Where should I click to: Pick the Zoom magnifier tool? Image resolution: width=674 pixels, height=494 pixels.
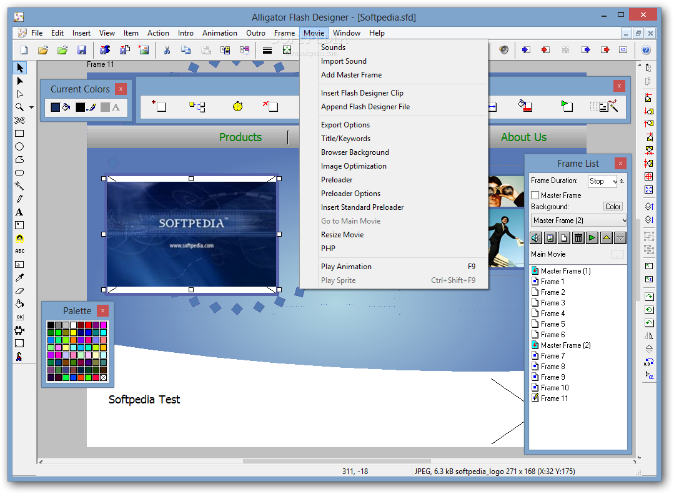click(19, 107)
